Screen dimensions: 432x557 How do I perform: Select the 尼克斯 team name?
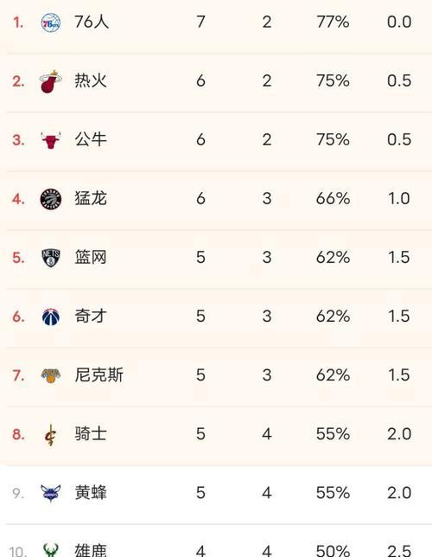(x=98, y=375)
